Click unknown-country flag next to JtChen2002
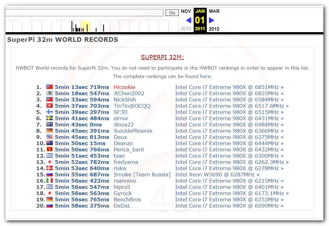The width and height of the screenshot is (329, 226). 50,93
